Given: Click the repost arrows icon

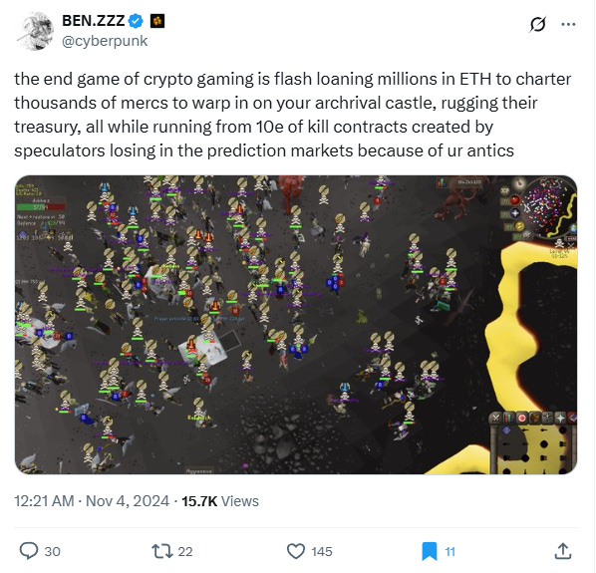Looking at the screenshot, I should point(161,551).
